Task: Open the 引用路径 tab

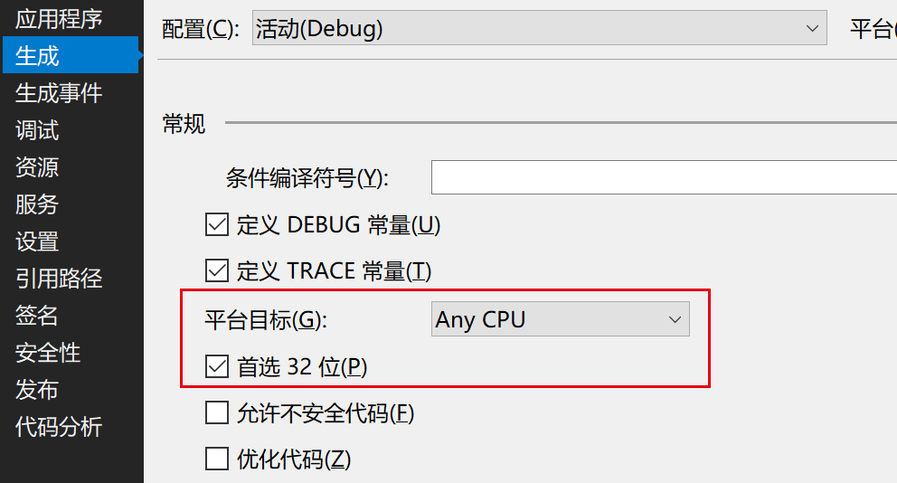Action: coord(59,279)
